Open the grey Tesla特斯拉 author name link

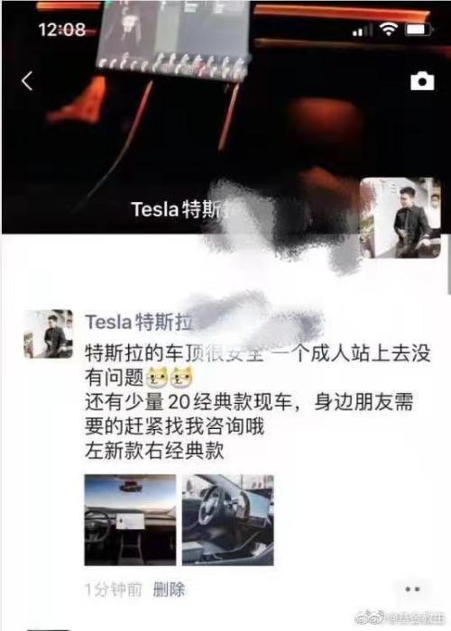pos(139,323)
